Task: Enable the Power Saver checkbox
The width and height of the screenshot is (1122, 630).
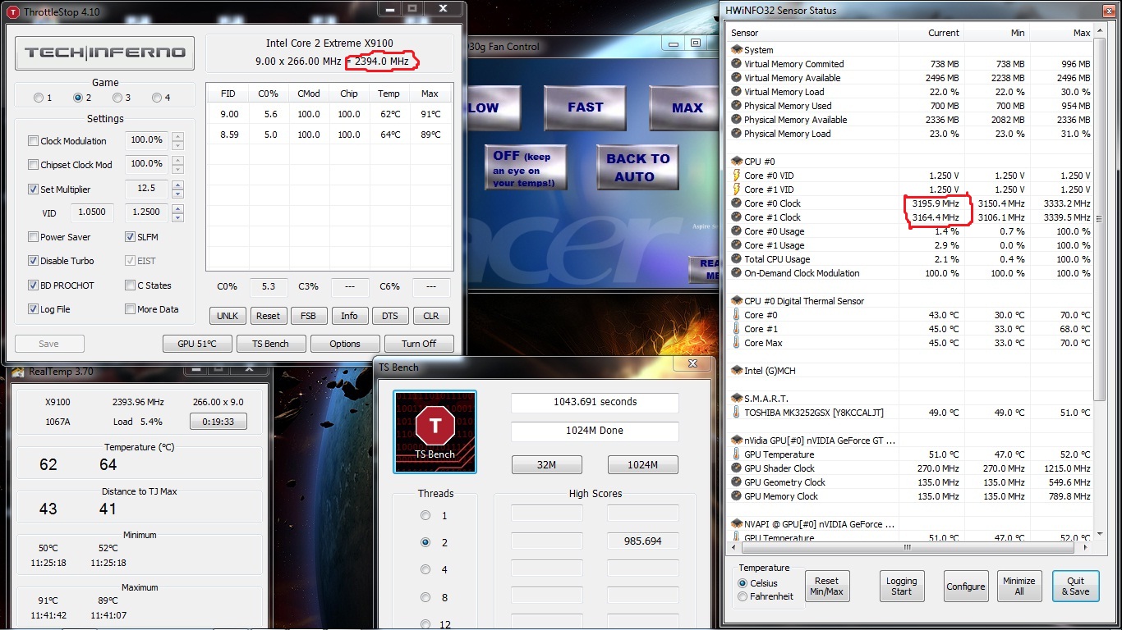Action: click(34, 237)
